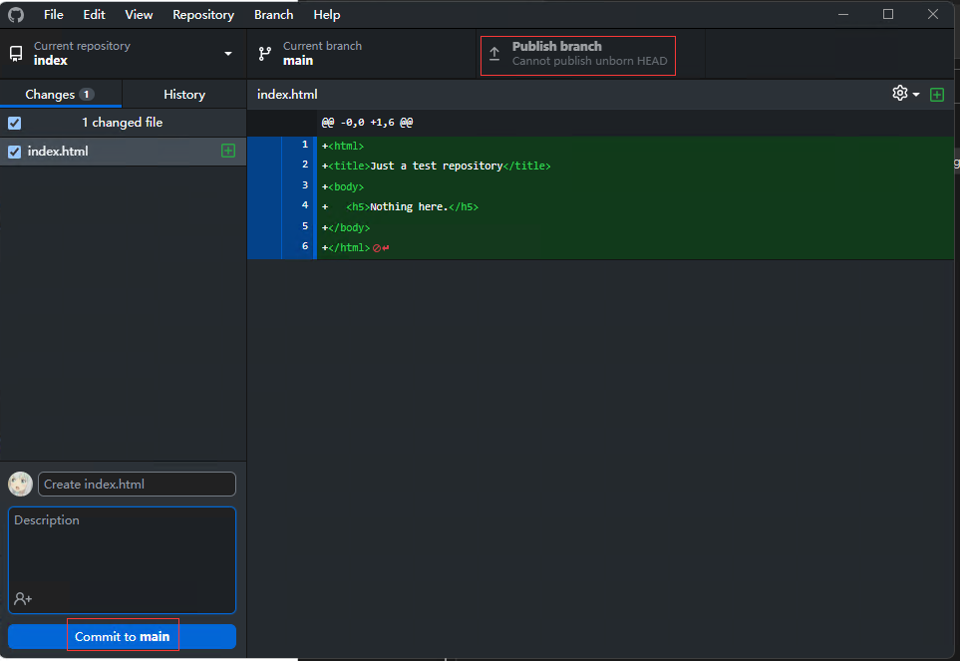Click the green added-file icon in the diff header
This screenshot has width=960, height=661.
coord(937,95)
